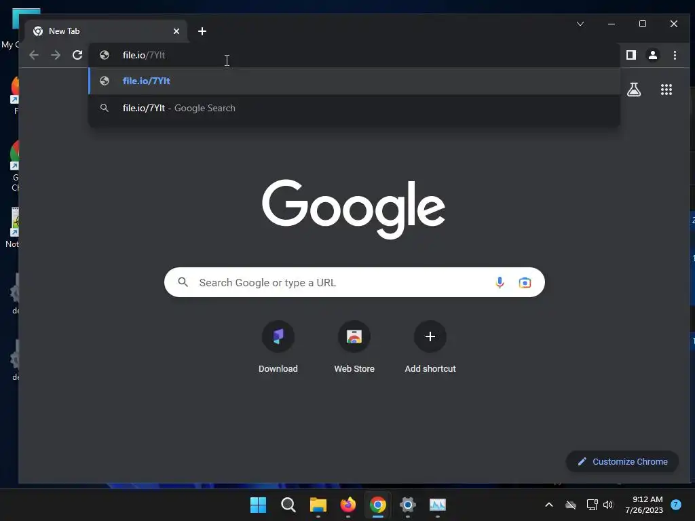Screen dimensions: 695x521
Task: Open Settings gear on the taskbar
Action: click(x=408, y=505)
